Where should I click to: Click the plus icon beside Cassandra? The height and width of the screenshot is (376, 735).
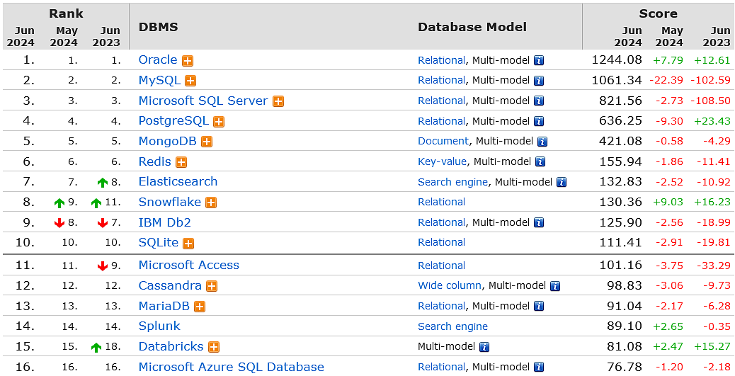coord(212,287)
